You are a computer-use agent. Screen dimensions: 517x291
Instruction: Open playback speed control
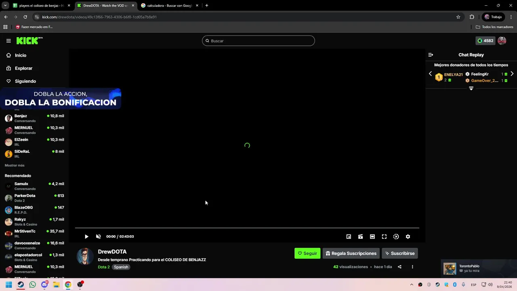tap(396, 236)
